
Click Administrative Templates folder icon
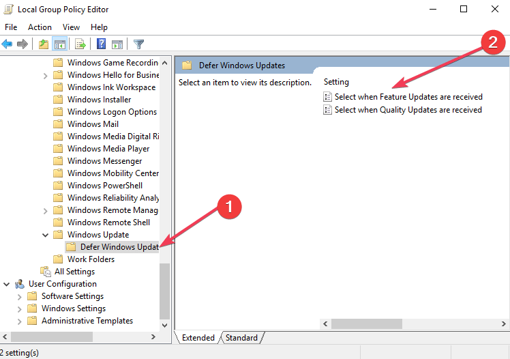click(x=32, y=321)
